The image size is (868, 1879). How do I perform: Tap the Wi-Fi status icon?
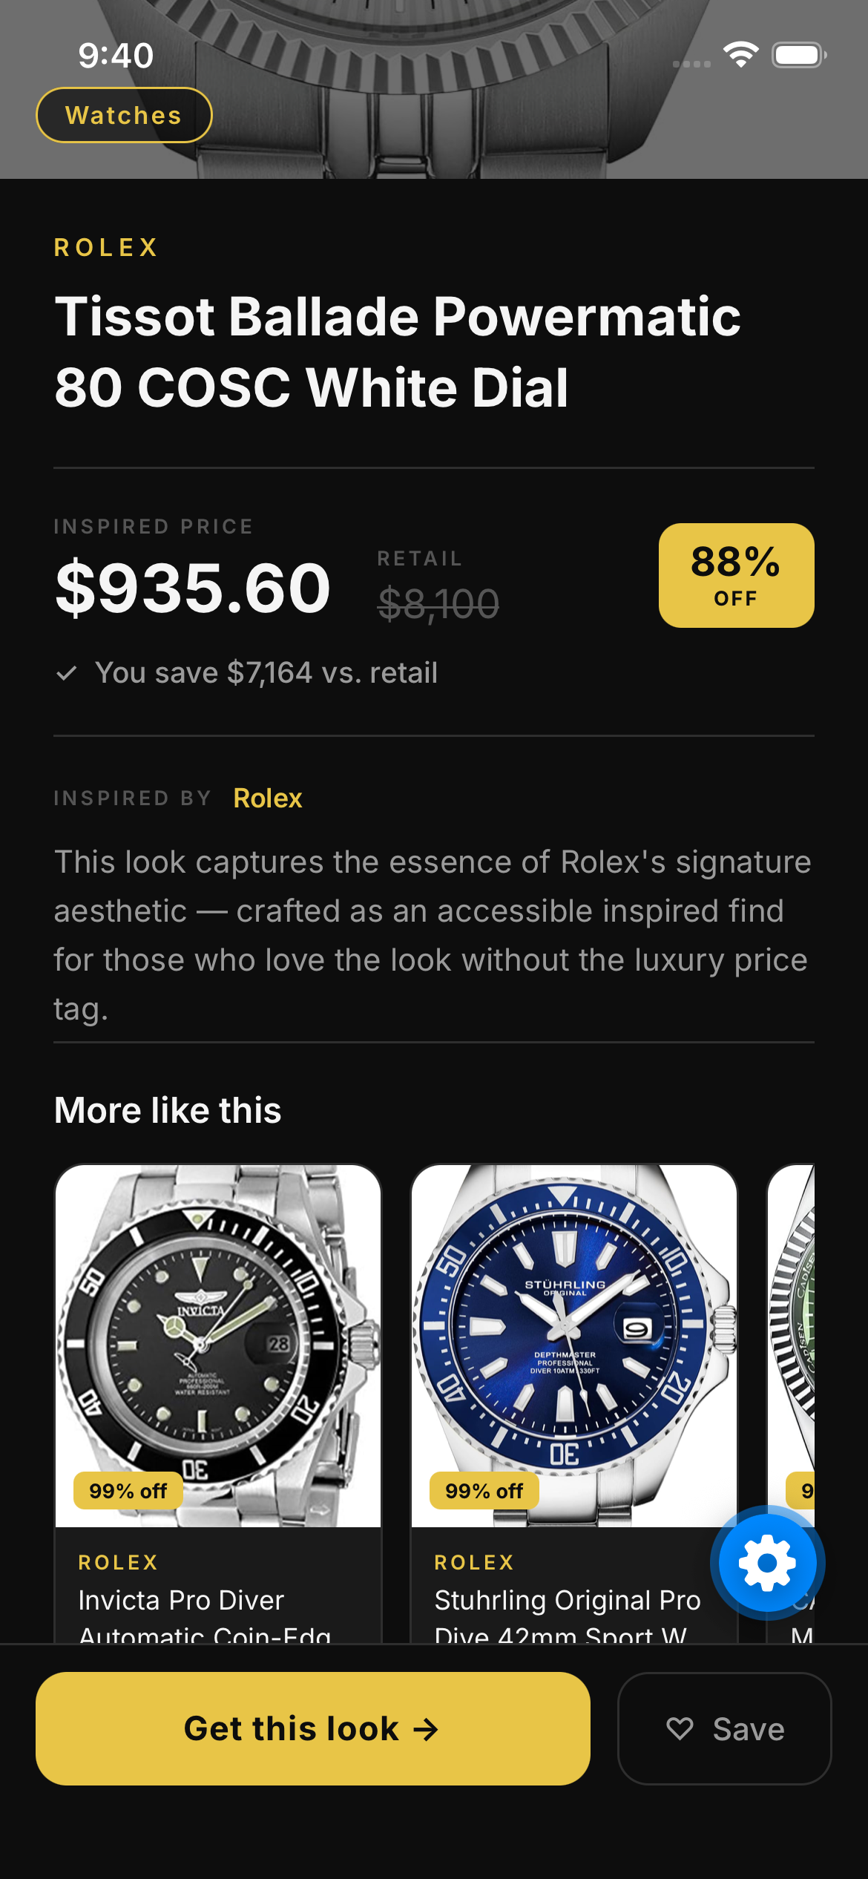point(740,55)
